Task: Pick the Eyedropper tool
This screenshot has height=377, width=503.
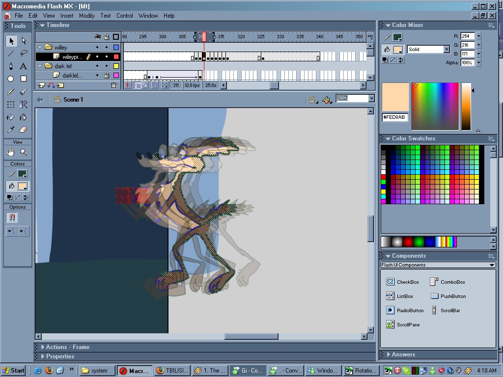Action: point(11,130)
